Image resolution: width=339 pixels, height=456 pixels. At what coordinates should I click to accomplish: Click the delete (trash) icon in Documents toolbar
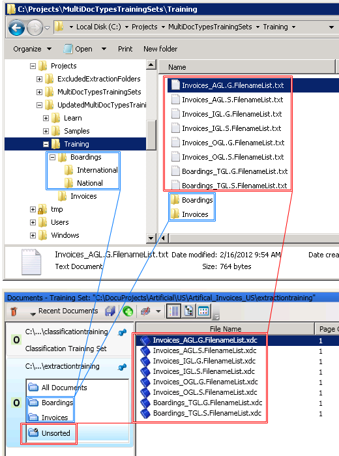[14, 311]
